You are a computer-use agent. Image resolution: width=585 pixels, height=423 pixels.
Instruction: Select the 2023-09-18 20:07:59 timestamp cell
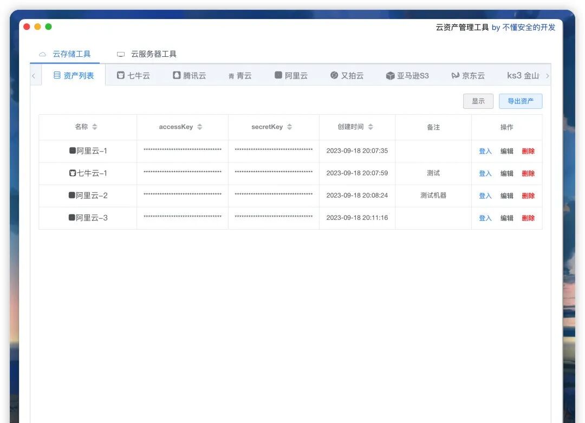357,173
